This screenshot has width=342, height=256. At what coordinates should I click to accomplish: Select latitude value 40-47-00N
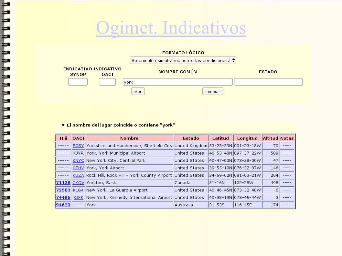point(220,160)
